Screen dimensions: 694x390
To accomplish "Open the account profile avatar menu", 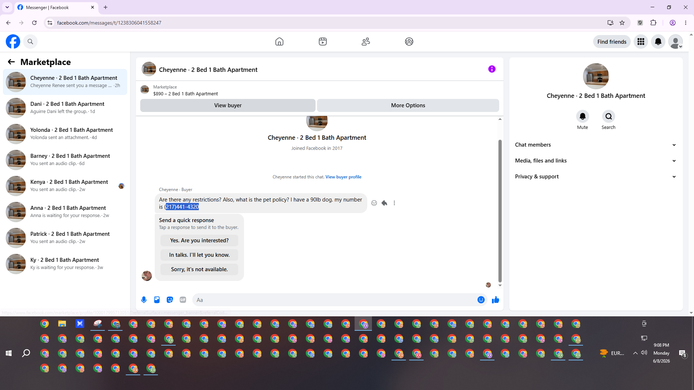I will click(x=676, y=42).
